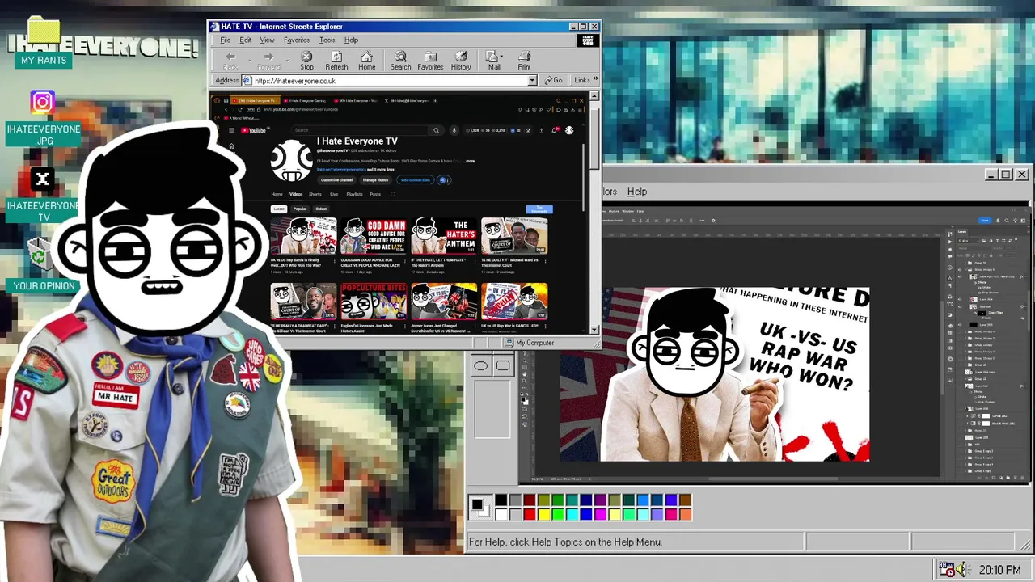Pick the orange swatch in Paint's palette
The height and width of the screenshot is (582, 1035).
click(686, 513)
